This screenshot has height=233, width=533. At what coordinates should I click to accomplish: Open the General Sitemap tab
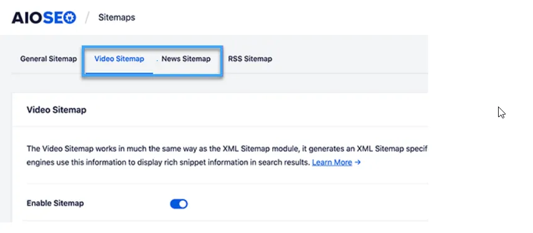tap(48, 59)
